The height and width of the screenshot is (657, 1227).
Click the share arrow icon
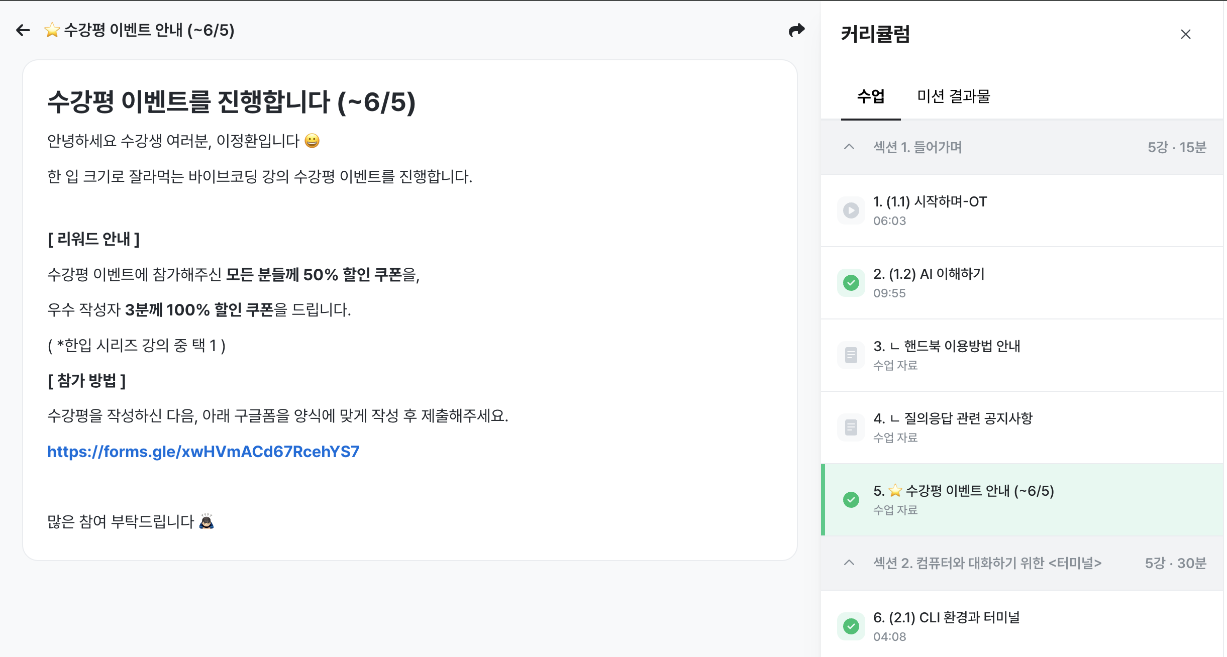[x=796, y=31]
